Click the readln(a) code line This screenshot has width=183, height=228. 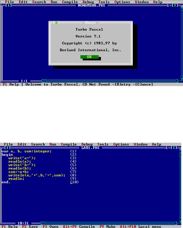point(20,162)
